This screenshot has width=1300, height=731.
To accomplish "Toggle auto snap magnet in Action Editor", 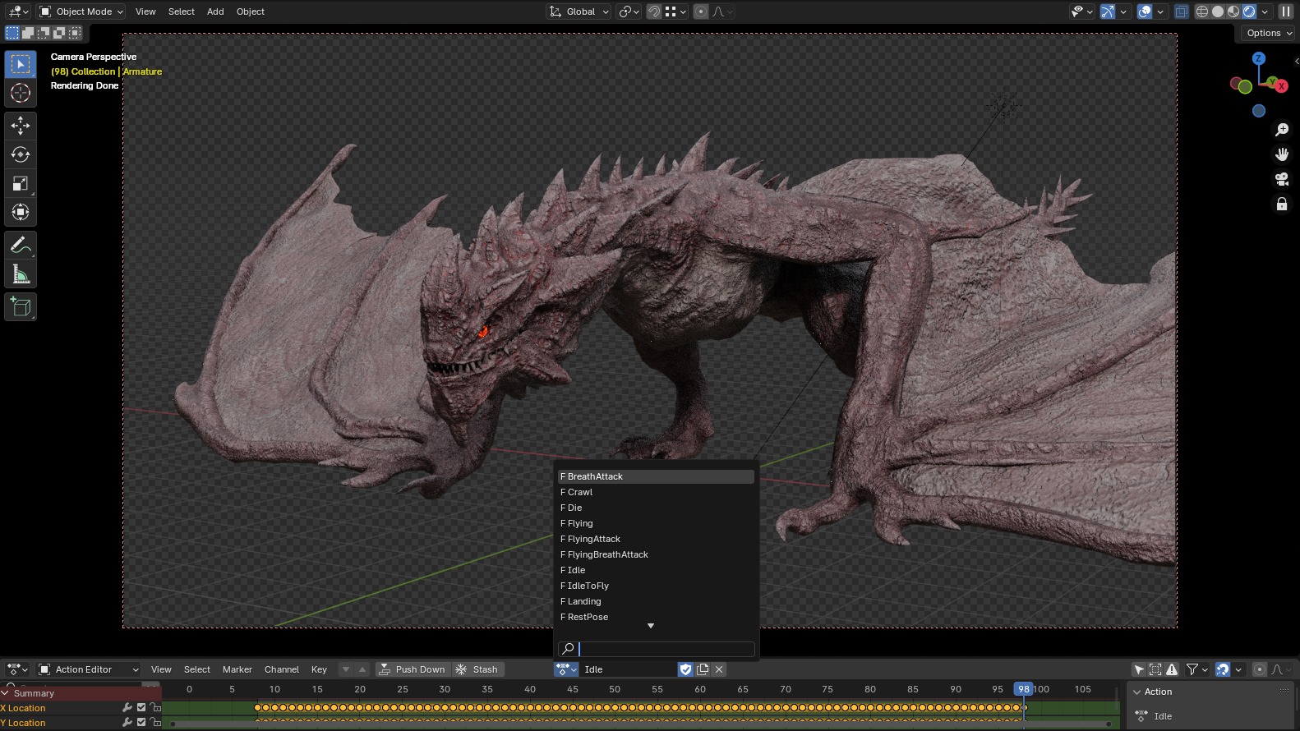I will pyautogui.click(x=1223, y=669).
